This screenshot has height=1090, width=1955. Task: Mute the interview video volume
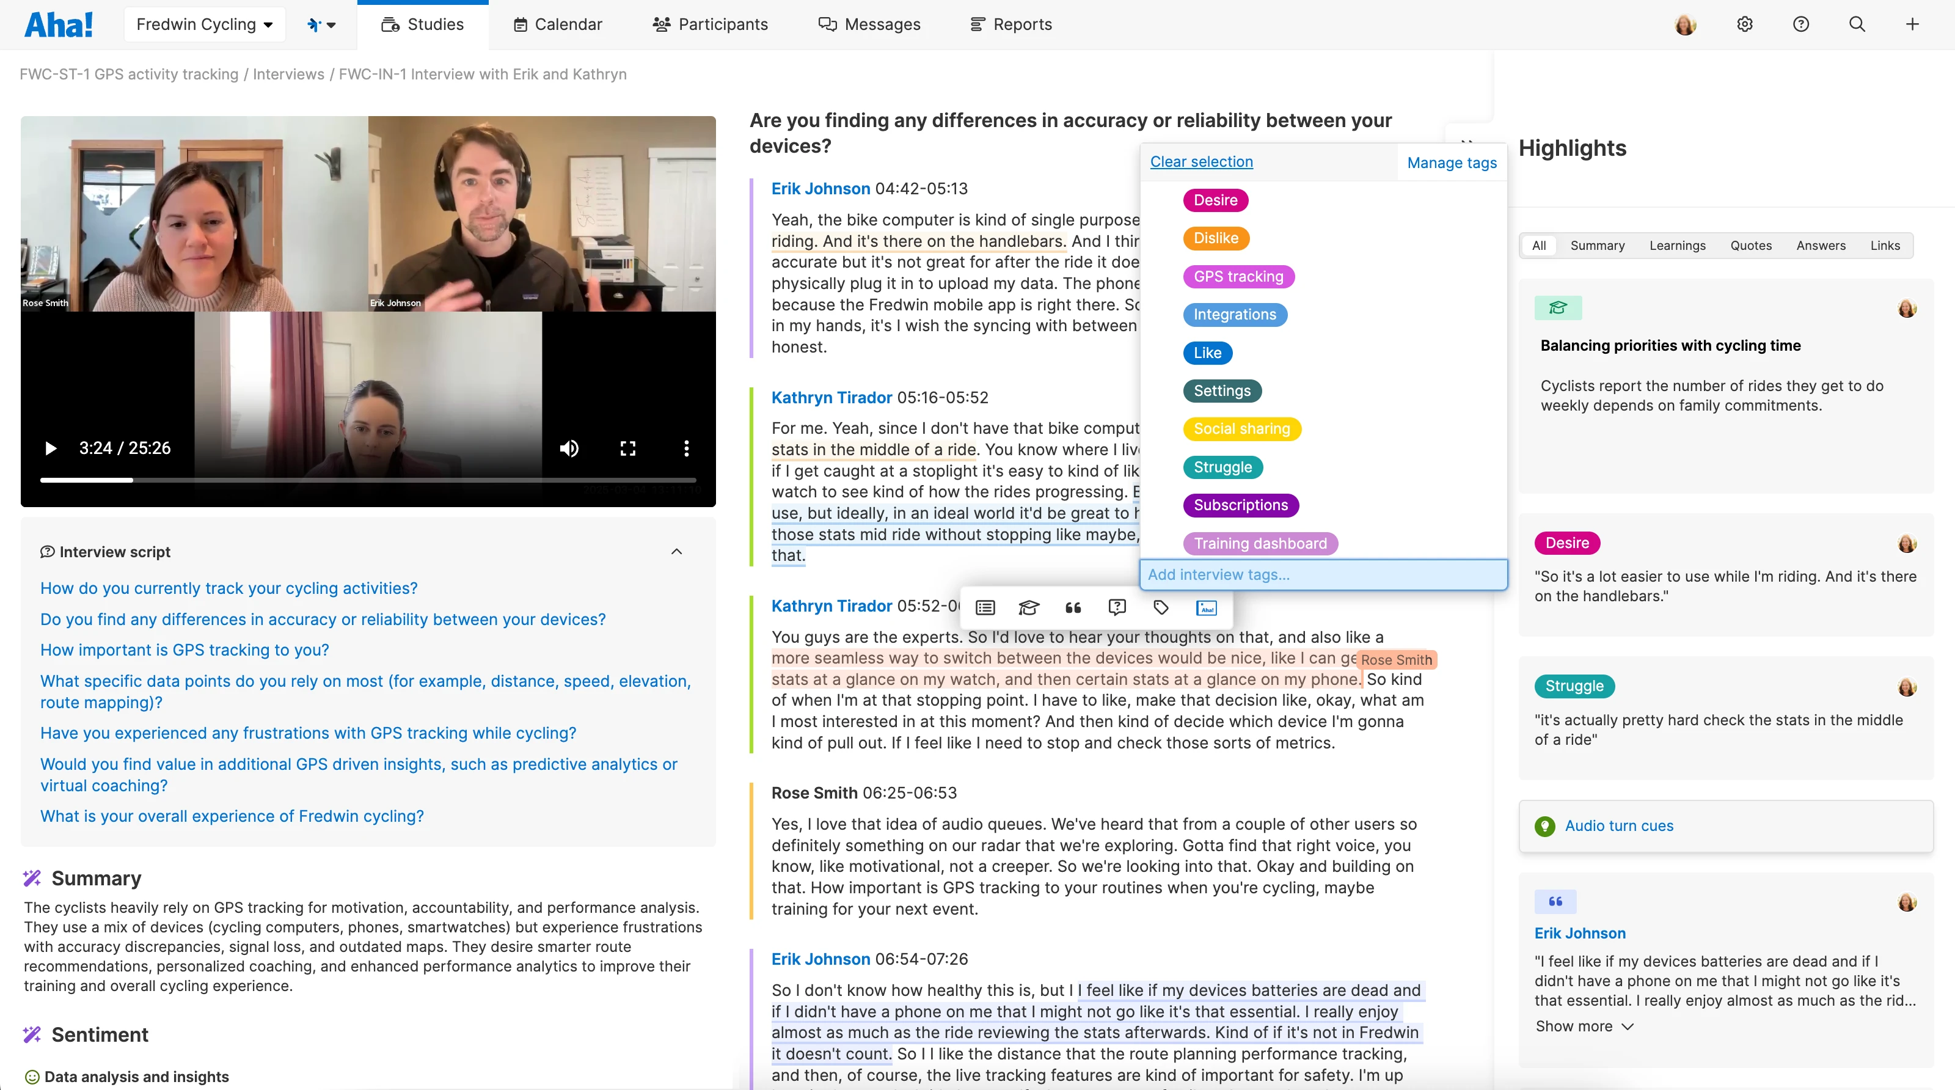(x=568, y=448)
